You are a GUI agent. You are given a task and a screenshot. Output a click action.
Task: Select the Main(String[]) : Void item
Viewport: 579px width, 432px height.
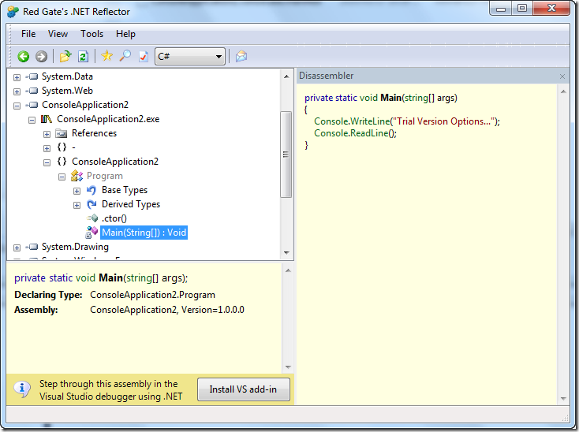point(144,233)
